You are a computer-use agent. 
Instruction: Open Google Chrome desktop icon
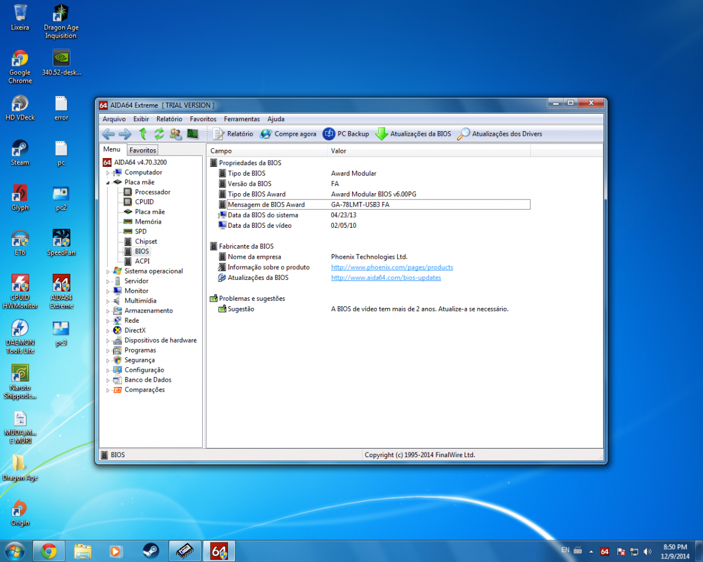point(20,67)
